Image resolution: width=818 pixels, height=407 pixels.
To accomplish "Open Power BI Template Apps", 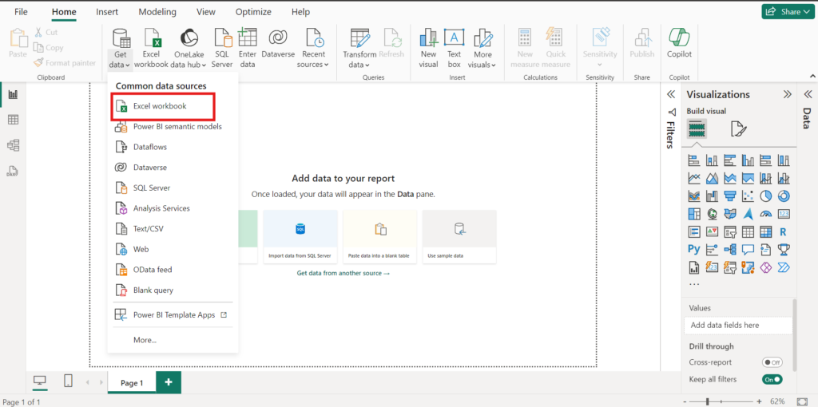I will point(173,314).
